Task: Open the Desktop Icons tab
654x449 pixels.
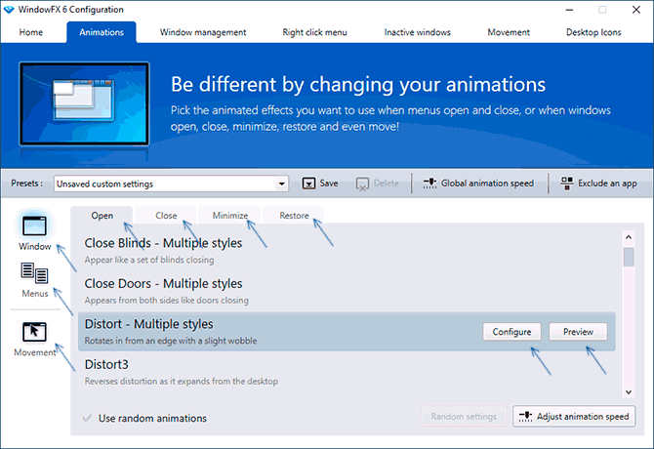Action: coord(593,32)
